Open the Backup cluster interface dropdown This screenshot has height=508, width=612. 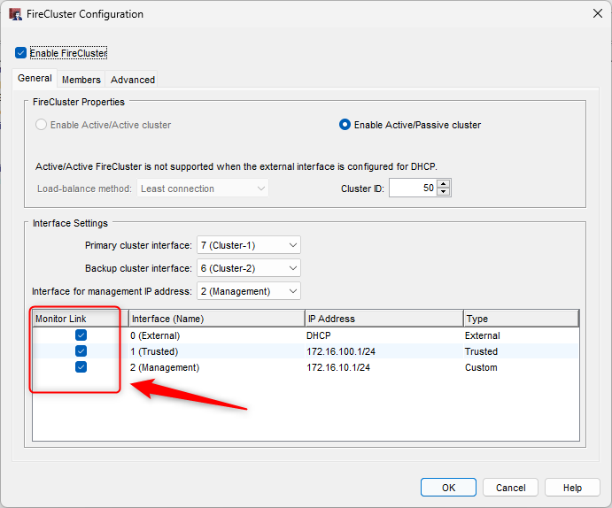click(249, 268)
